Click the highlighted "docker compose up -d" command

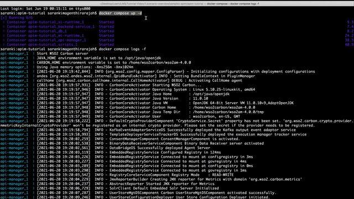[x=121, y=13]
